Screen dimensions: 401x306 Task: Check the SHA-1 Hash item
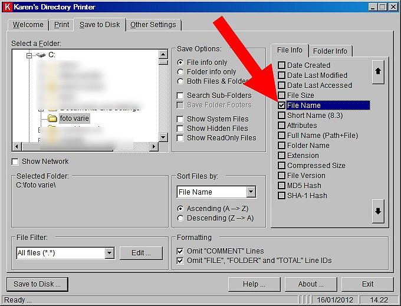coord(281,196)
